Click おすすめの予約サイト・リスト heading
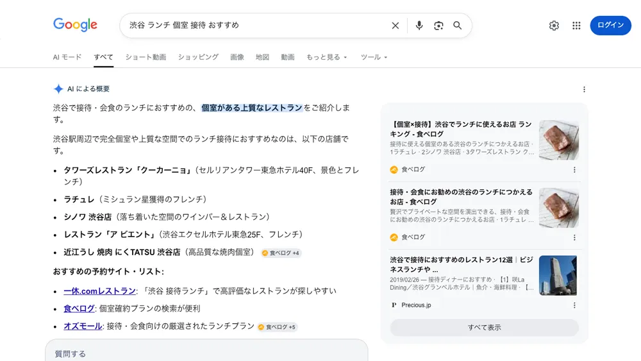The width and height of the screenshot is (641, 361). click(108, 271)
